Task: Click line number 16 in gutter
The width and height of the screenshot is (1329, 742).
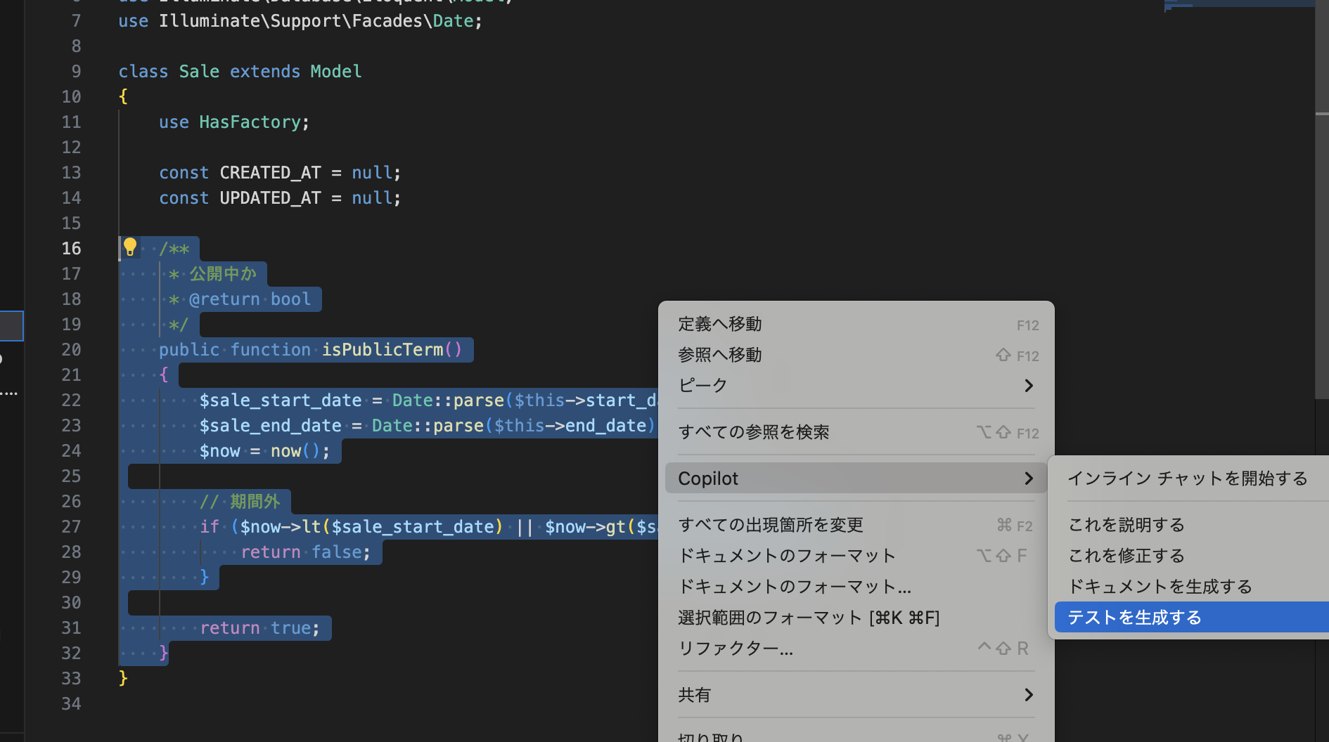Action: click(x=71, y=249)
